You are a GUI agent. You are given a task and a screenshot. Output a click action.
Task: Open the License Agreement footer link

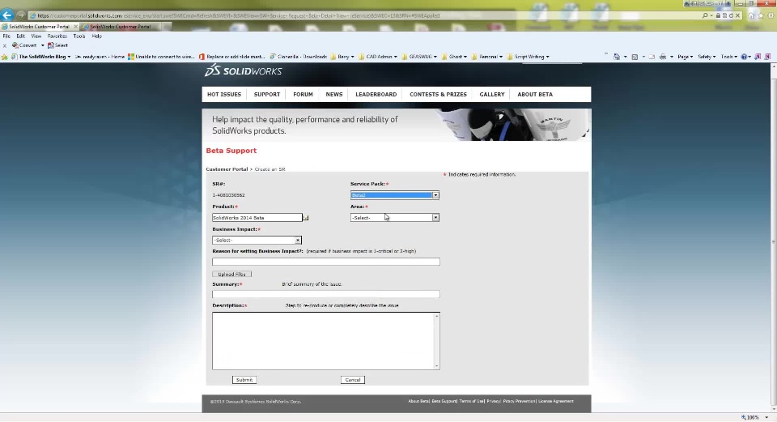[556, 401]
